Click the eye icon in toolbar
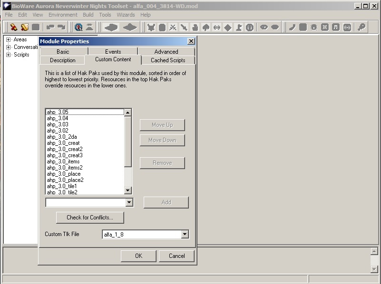This screenshot has height=284, width=381. 264,27
